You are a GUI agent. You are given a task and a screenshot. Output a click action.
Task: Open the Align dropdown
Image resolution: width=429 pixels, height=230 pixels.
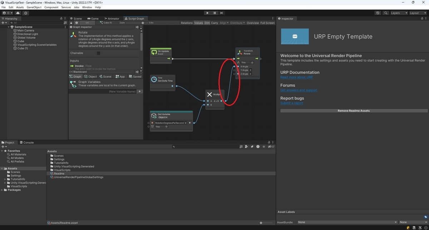(224, 23)
